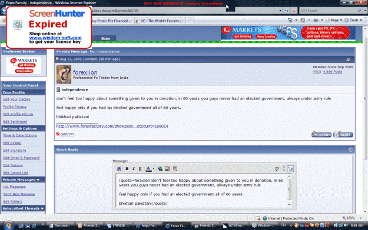The height and width of the screenshot is (230, 368).
Task: Collapse the Quick Reply panel
Action: click(x=351, y=149)
